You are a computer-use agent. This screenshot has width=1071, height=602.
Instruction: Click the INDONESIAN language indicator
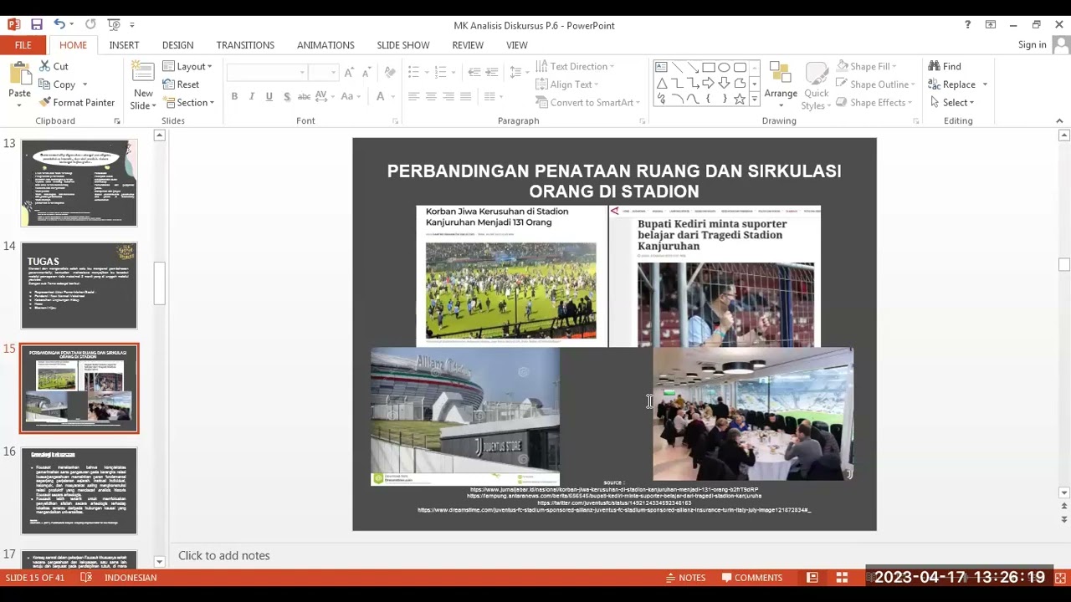131,578
